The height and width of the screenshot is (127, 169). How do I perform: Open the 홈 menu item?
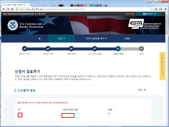click(x=40, y=39)
